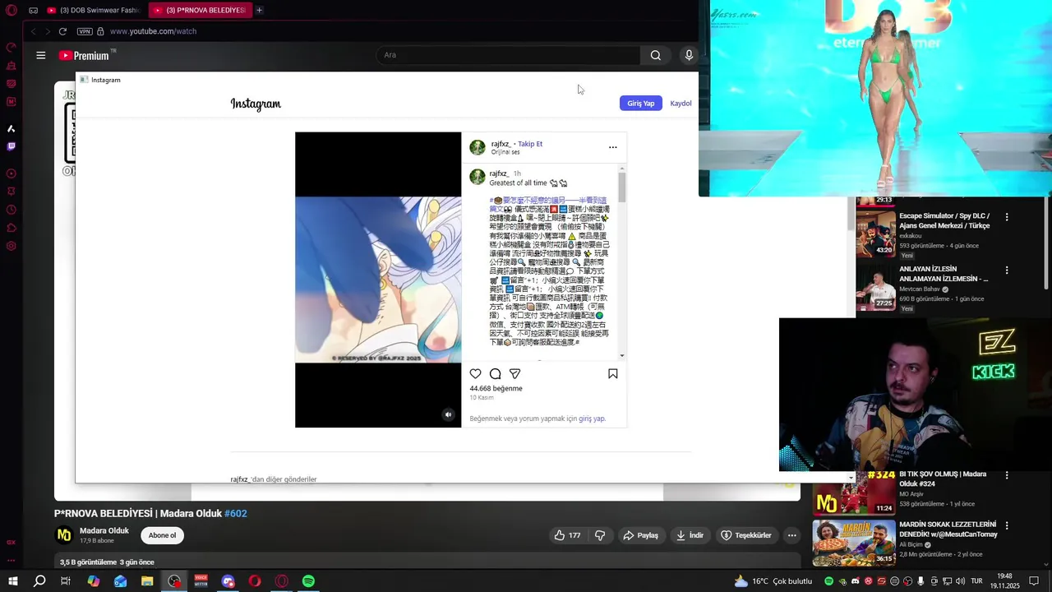Open options menu for Escape Simulator video
Viewport: 1052px width, 592px height.
click(x=1007, y=217)
